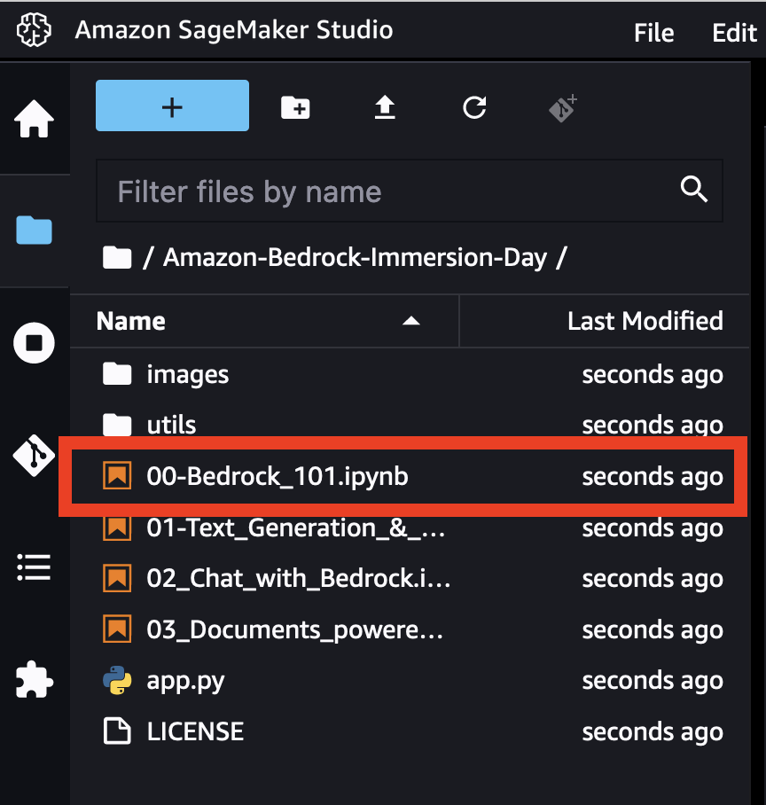Click 'seconds ago' in the LICENSE row
This screenshot has width=766, height=805.
[653, 732]
